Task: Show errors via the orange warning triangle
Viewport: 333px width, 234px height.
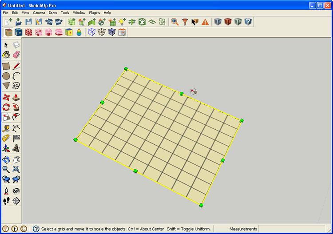Action: point(205,22)
